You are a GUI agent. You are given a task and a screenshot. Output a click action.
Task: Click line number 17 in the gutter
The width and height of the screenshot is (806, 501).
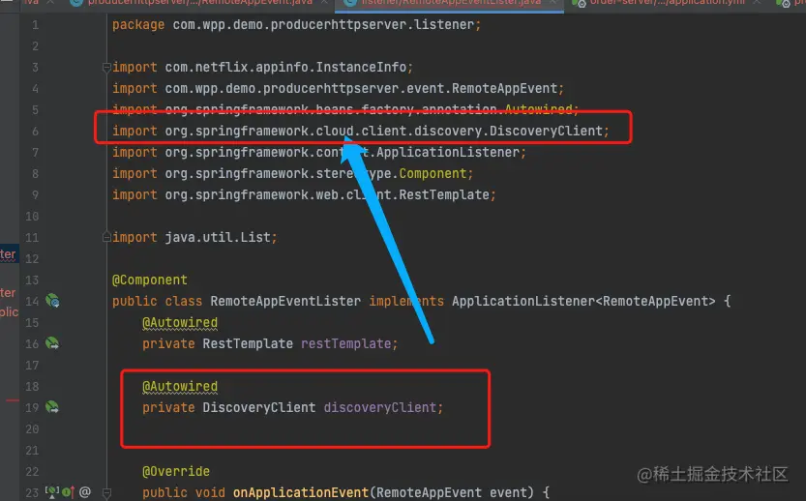point(32,366)
